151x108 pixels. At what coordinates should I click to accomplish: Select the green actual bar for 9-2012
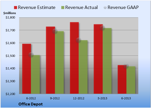[x=59, y=62]
